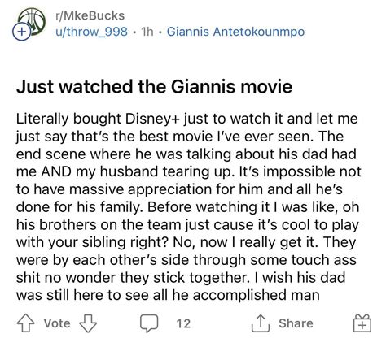
Task: Click the Vote count label
Action: (x=57, y=323)
